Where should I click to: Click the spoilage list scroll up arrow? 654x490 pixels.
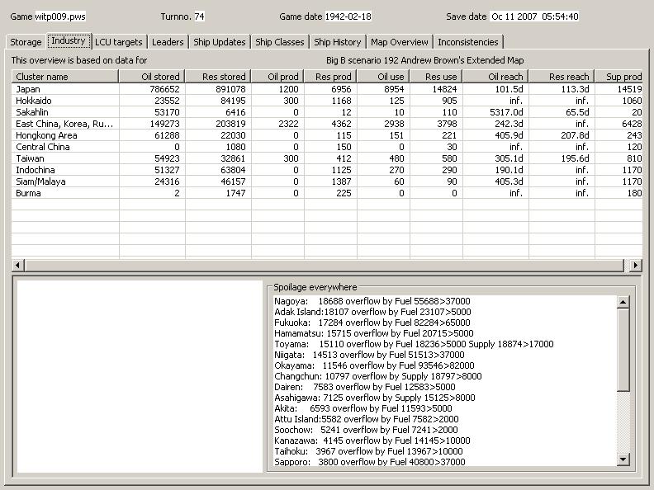click(x=623, y=302)
